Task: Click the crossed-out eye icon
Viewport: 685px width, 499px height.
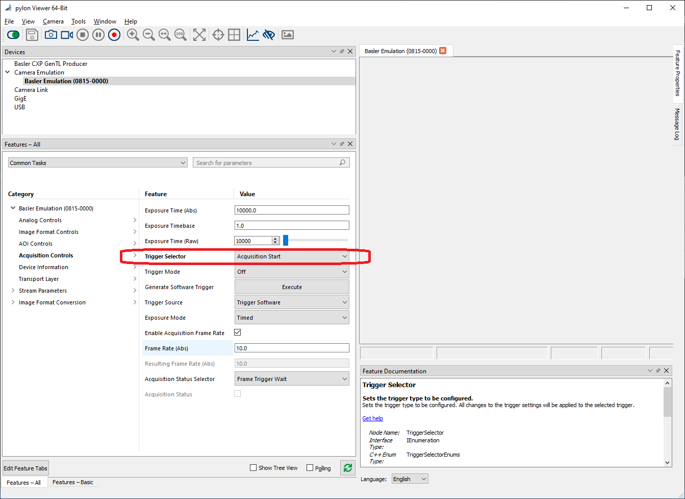Action: (269, 35)
